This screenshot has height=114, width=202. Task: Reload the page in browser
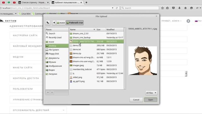click(x=117, y=8)
